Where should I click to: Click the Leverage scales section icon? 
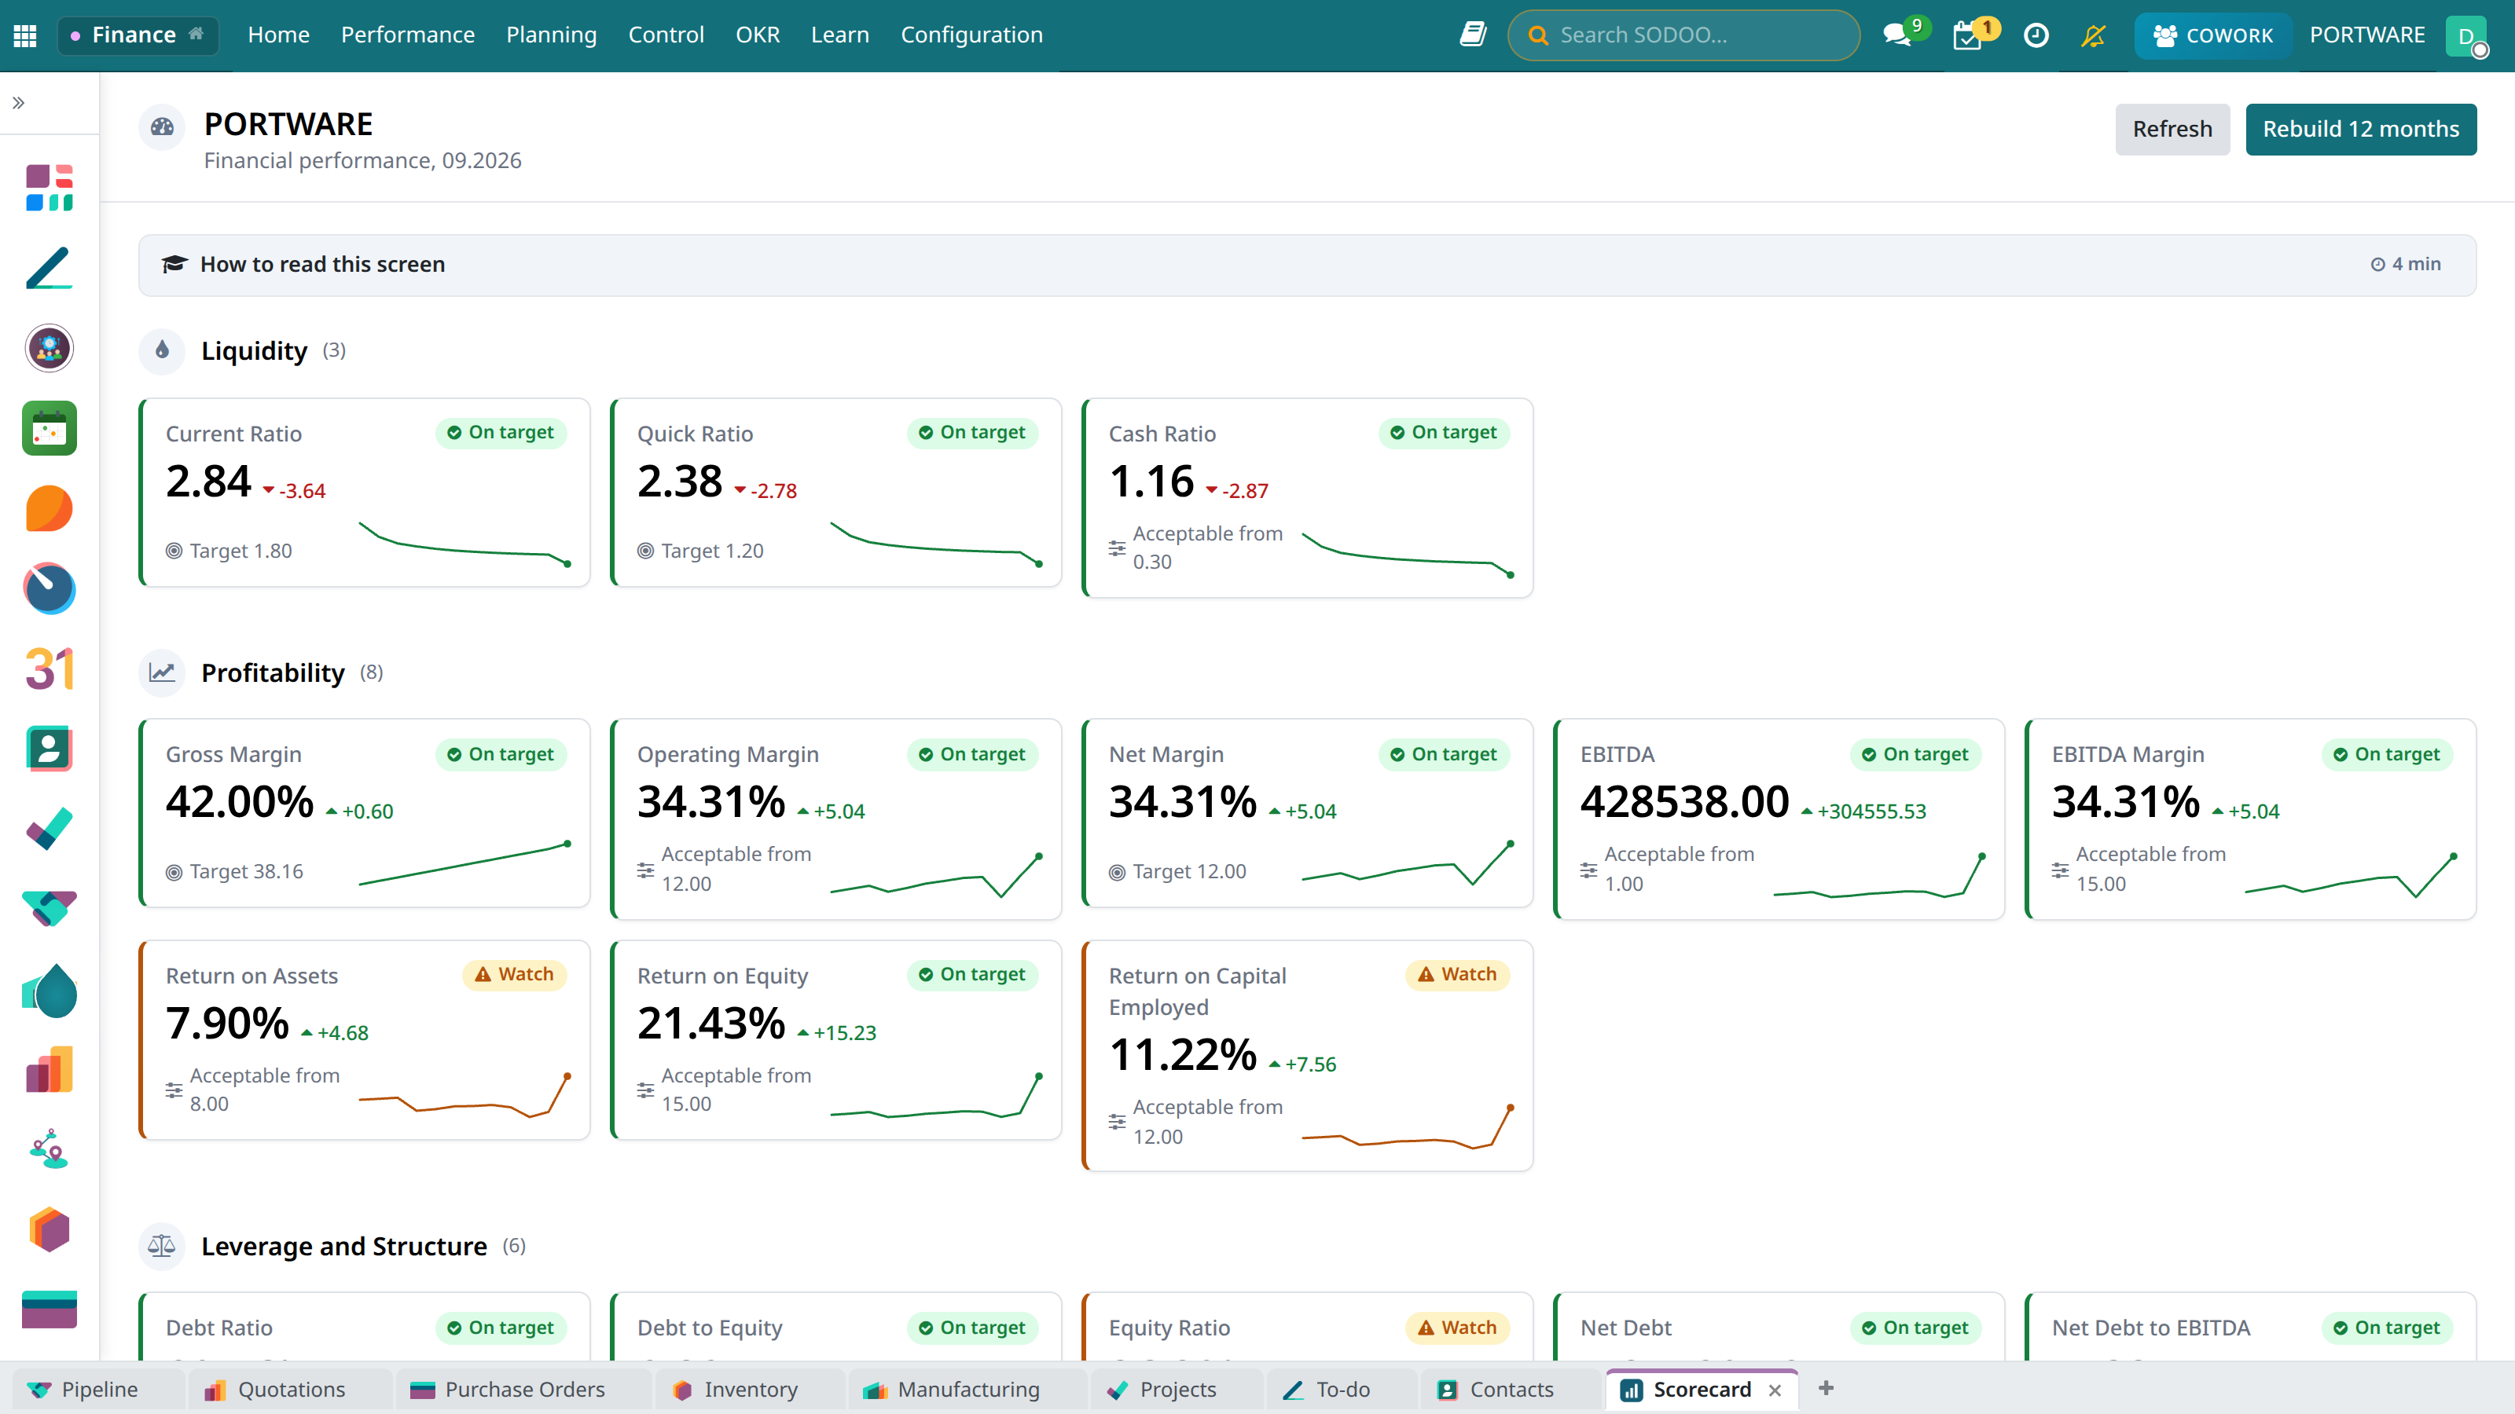point(162,1246)
